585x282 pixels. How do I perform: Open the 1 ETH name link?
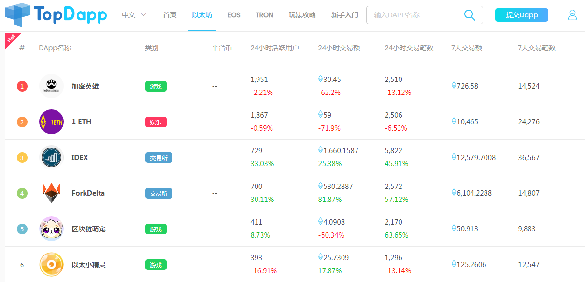point(81,122)
